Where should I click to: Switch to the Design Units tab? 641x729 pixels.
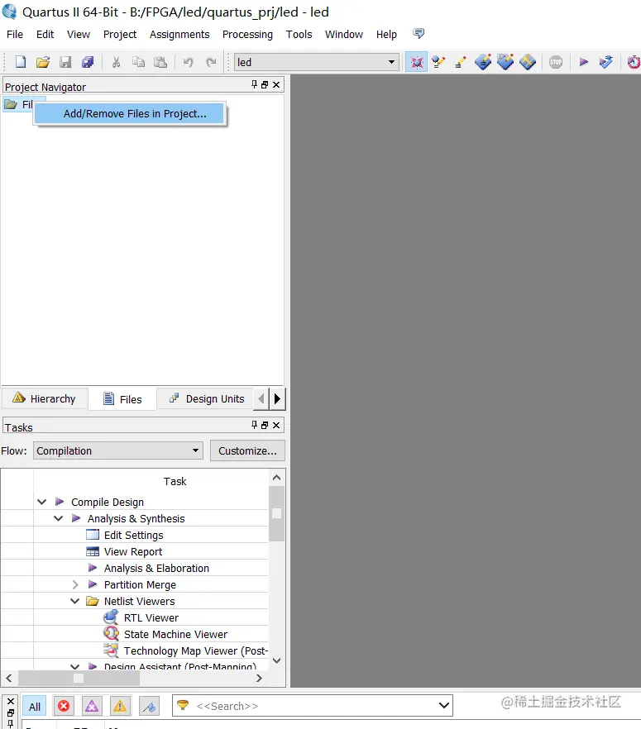(x=206, y=399)
